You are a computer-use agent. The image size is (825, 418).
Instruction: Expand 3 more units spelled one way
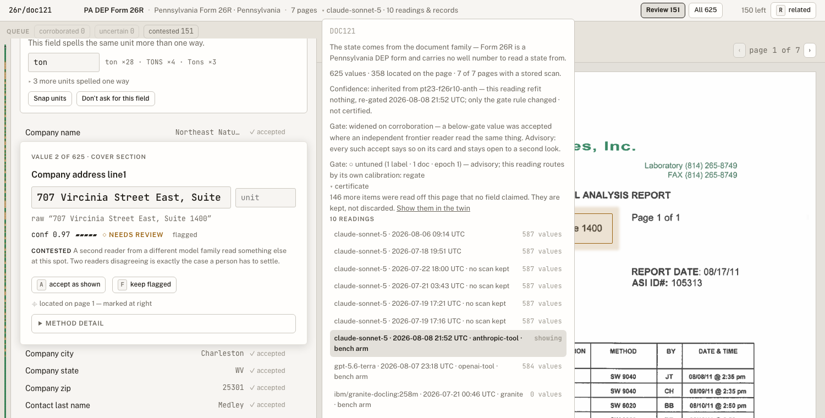(79, 81)
